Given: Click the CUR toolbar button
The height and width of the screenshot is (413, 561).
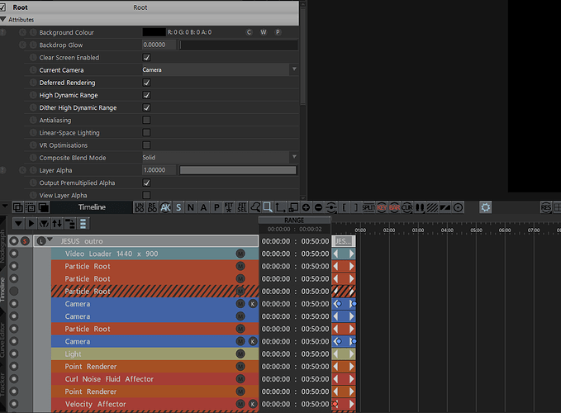Looking at the screenshot, I should 406,207.
